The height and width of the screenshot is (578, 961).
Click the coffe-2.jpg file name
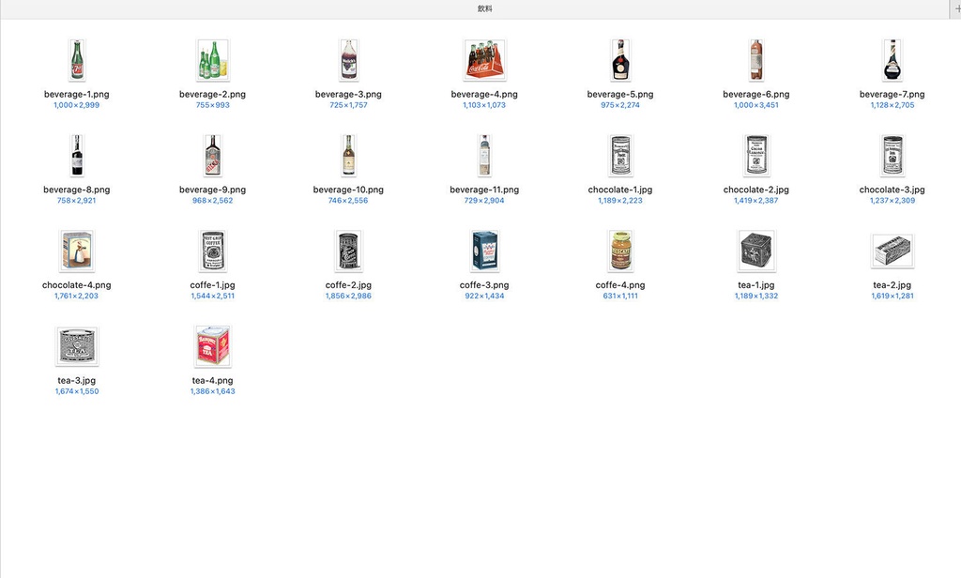[x=349, y=285]
